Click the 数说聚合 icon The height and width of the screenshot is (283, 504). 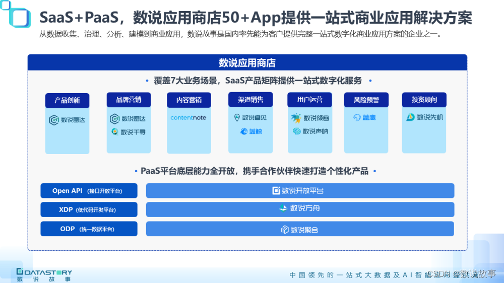click(284, 230)
